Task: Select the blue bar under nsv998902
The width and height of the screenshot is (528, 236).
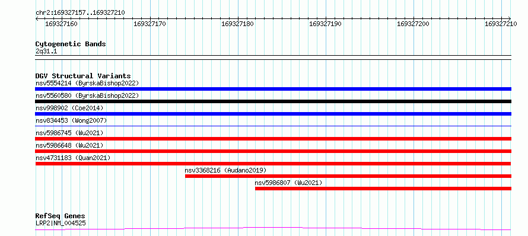Action: pos(273,114)
